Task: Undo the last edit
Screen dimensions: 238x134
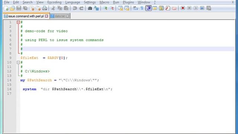Action: [75, 8]
